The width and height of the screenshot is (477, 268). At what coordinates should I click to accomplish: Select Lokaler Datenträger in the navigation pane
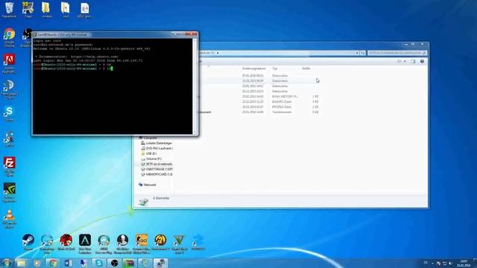(x=157, y=143)
